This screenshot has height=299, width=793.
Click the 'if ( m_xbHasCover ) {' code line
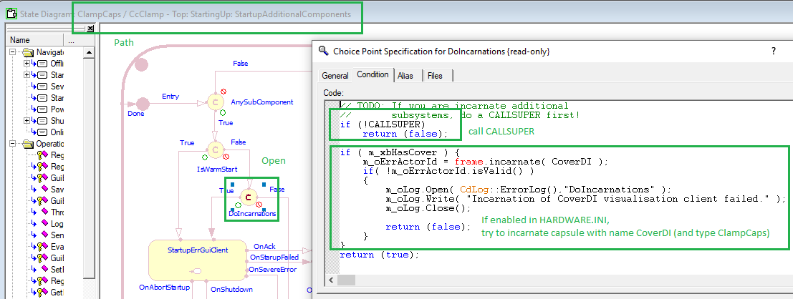pos(398,152)
